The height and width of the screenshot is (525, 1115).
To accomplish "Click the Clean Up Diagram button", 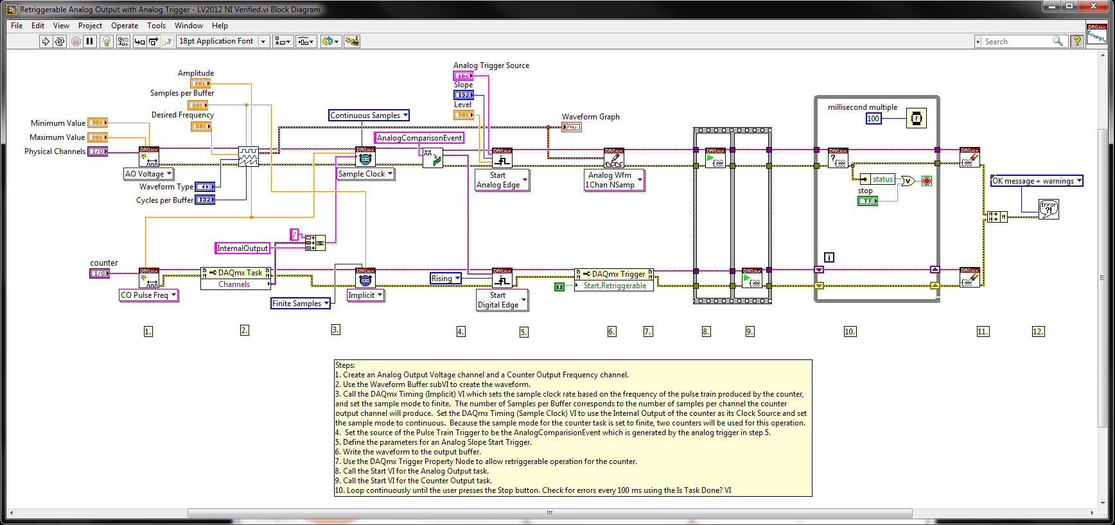I will [x=352, y=41].
